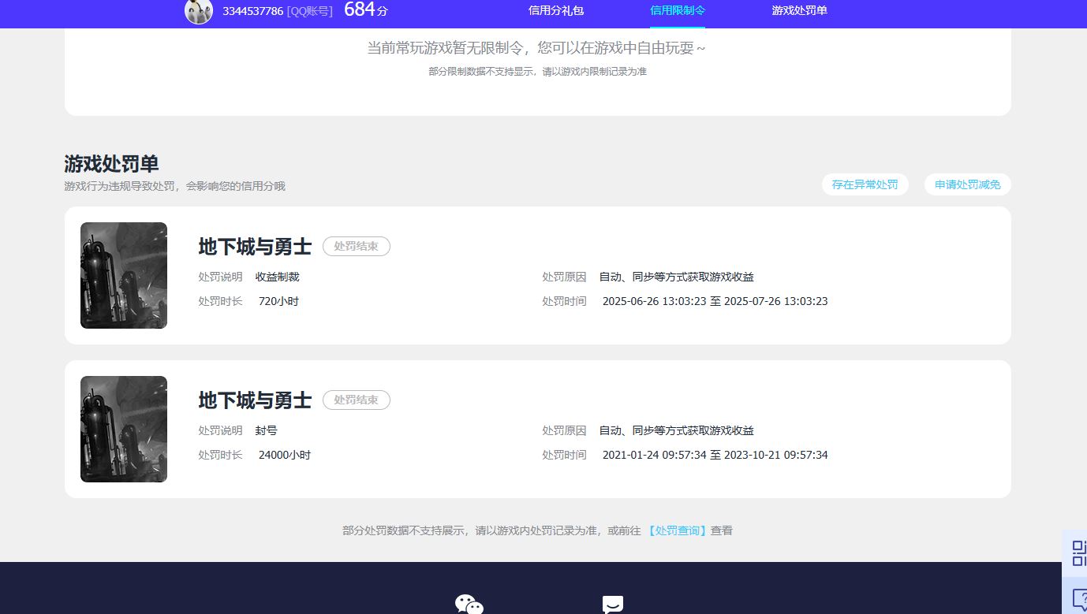
Task: Open the 游戏处罚单 tab
Action: (x=799, y=11)
